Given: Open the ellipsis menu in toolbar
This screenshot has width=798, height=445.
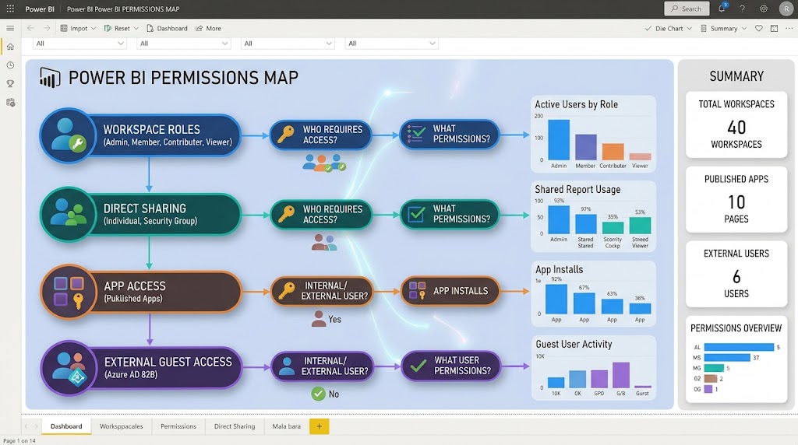Looking at the screenshot, I should tap(789, 29).
